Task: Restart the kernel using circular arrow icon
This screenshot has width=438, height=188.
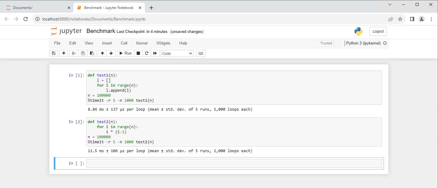Action: [147, 53]
